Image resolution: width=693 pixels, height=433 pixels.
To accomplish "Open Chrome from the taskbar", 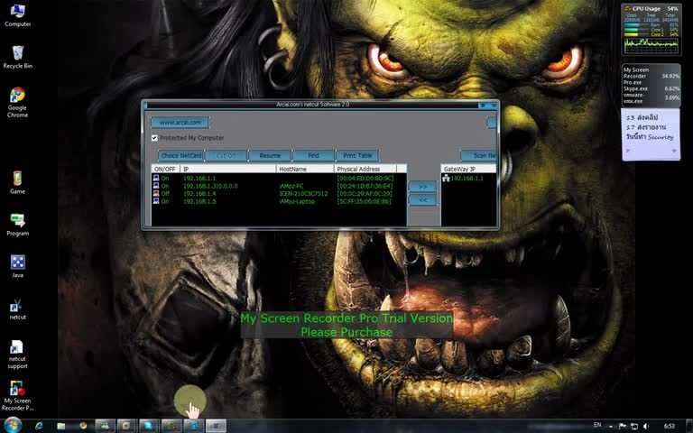I will pyautogui.click(x=83, y=426).
